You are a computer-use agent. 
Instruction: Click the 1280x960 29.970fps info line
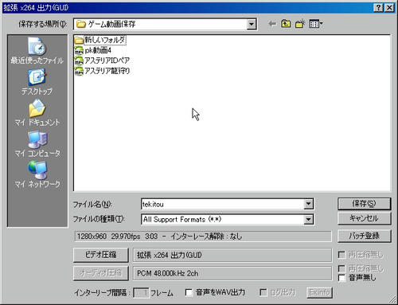tap(203, 237)
